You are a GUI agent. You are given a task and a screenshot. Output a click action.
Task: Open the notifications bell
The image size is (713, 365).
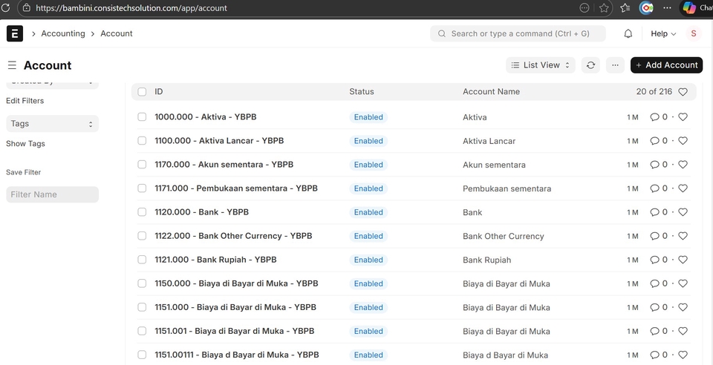[x=628, y=33]
